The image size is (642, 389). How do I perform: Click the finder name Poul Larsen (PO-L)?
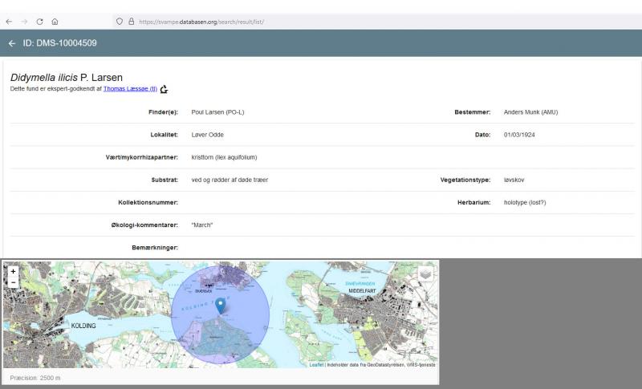[x=217, y=112]
